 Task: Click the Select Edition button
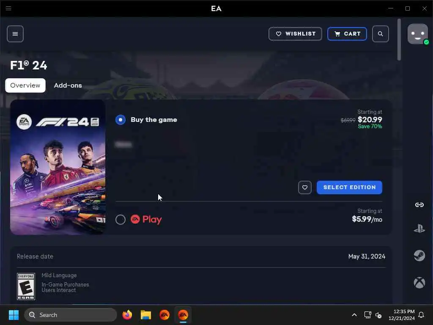pyautogui.click(x=349, y=187)
